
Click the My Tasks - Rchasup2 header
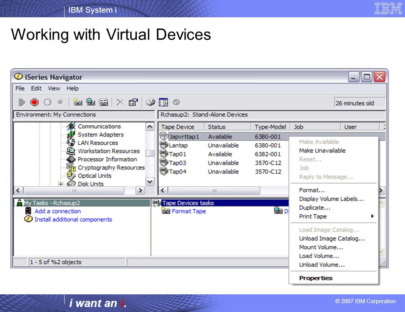52,203
